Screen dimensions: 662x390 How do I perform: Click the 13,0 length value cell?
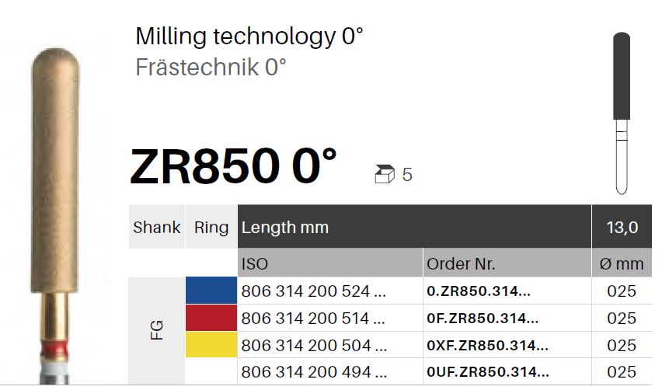click(x=622, y=227)
